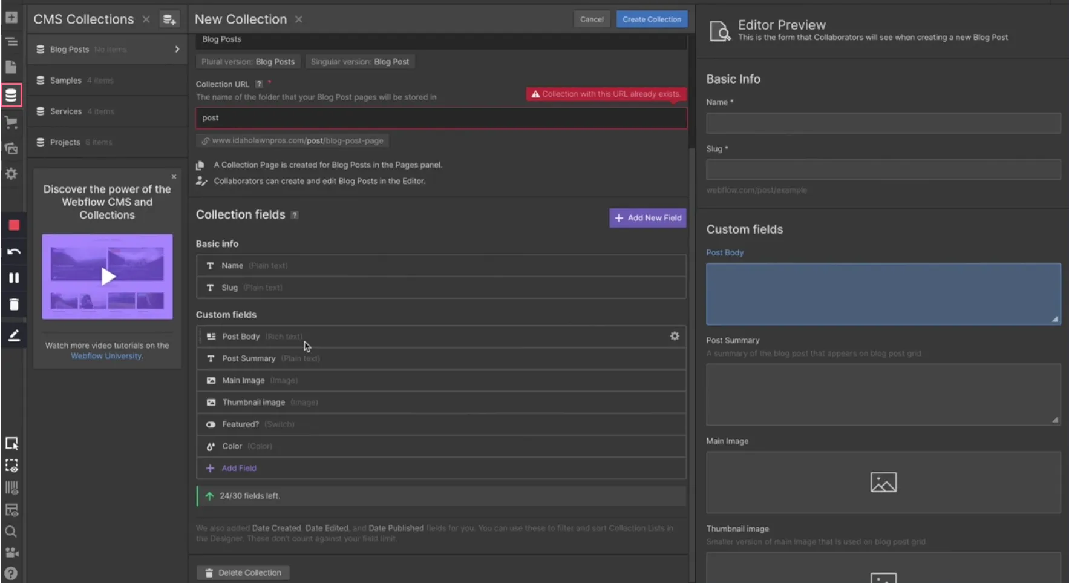Close the New Collection panel

tap(299, 19)
